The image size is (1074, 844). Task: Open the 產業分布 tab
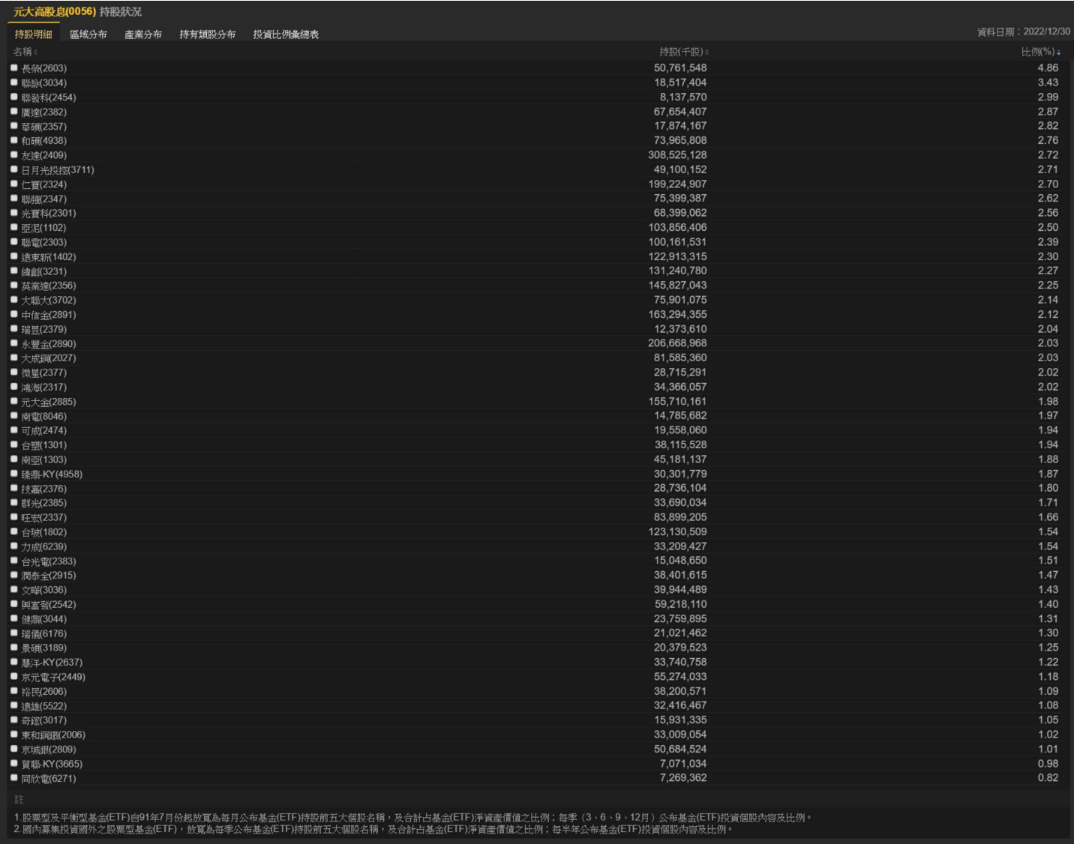(143, 34)
